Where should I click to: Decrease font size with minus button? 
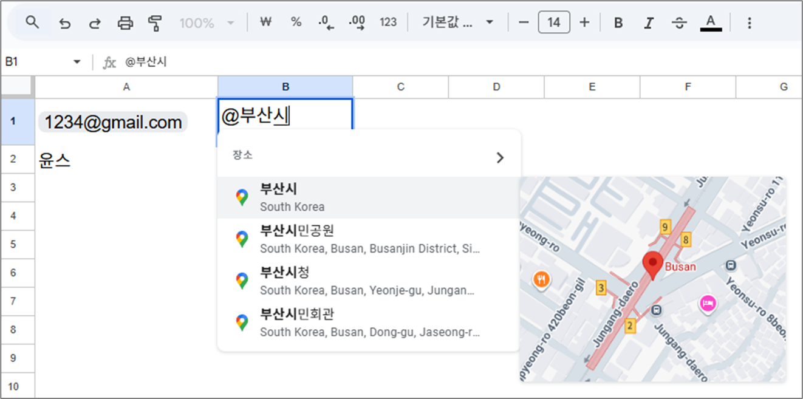(524, 22)
